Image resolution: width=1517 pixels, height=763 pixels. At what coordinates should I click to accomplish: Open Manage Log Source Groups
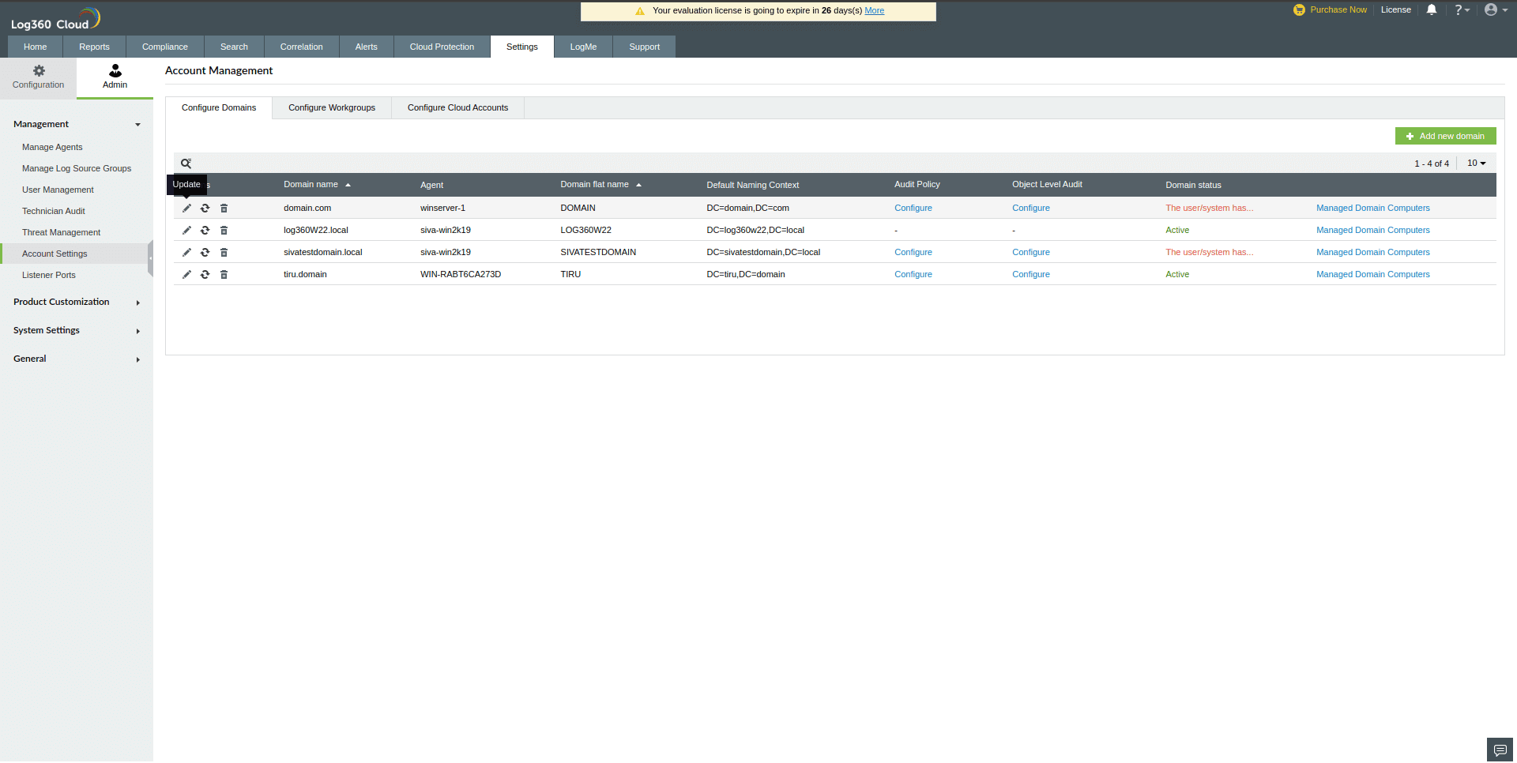pyautogui.click(x=77, y=168)
